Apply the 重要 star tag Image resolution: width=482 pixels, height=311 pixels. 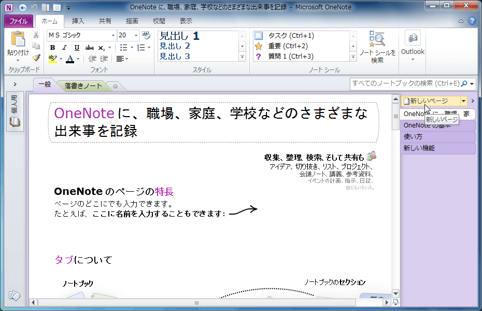[259, 46]
